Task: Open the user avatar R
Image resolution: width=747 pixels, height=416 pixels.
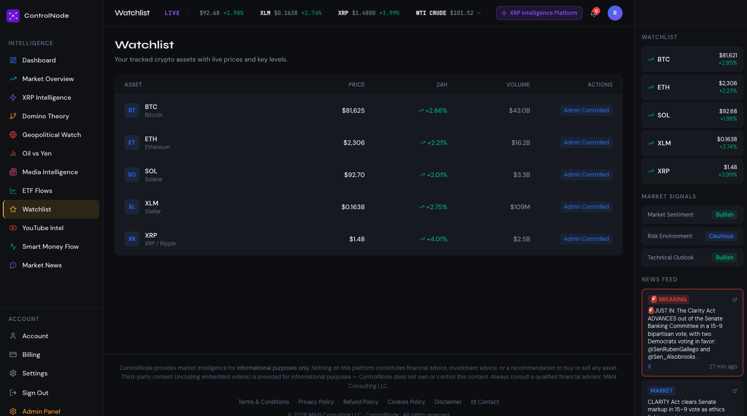Action: pyautogui.click(x=615, y=13)
